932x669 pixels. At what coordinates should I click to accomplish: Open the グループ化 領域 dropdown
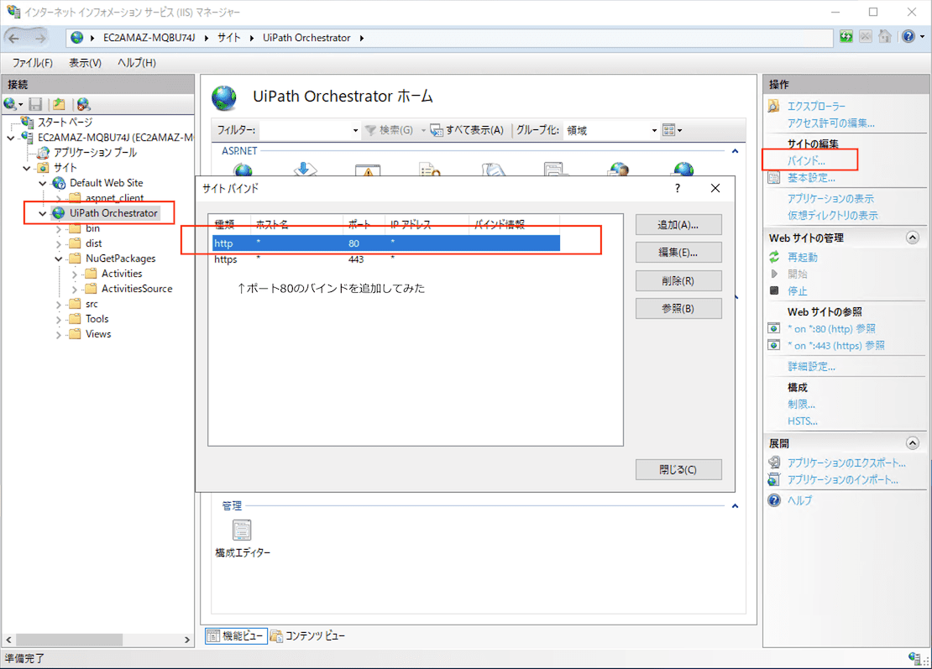tap(654, 130)
